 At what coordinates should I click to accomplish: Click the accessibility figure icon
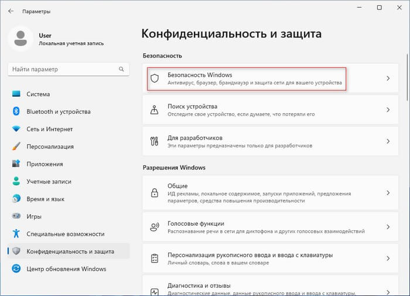click(16, 234)
